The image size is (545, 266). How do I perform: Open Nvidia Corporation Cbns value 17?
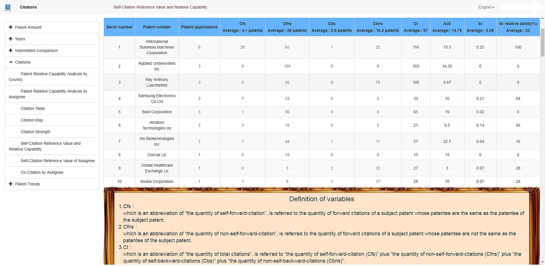pos(378,181)
